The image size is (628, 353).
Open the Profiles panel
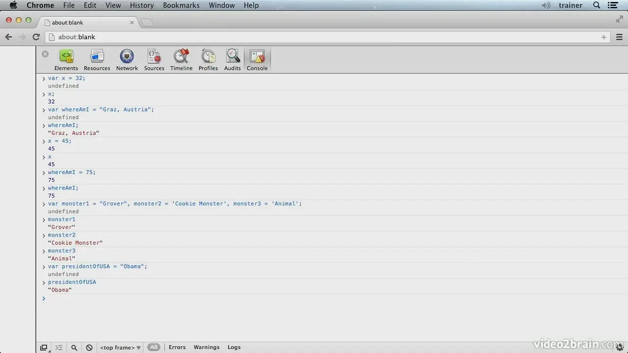click(208, 60)
